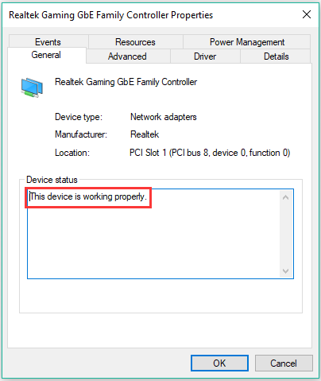Click the PCI Slot 1 location value
The height and width of the screenshot is (381, 321).
point(210,153)
